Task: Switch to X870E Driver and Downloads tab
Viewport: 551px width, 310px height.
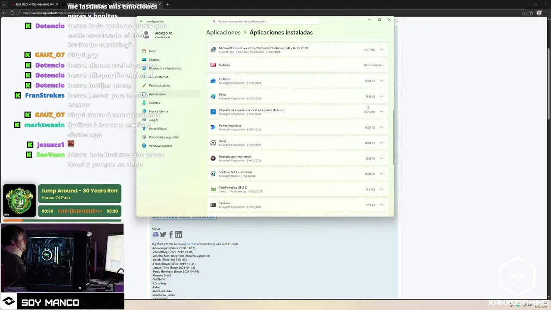Action: [x=86, y=4]
